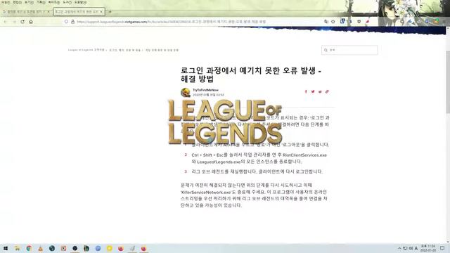Show site security info via padlock icon

click(x=72, y=22)
